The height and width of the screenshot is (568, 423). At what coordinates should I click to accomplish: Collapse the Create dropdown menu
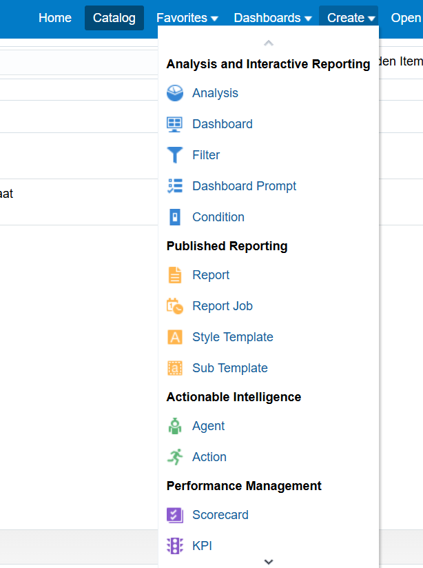(351, 18)
